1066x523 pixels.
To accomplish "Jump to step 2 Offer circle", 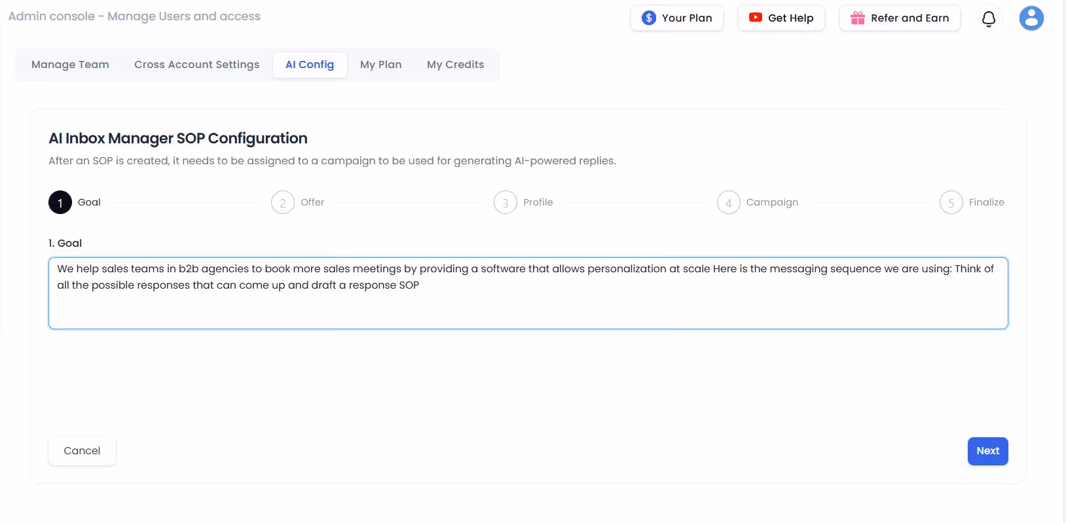I will [x=283, y=202].
